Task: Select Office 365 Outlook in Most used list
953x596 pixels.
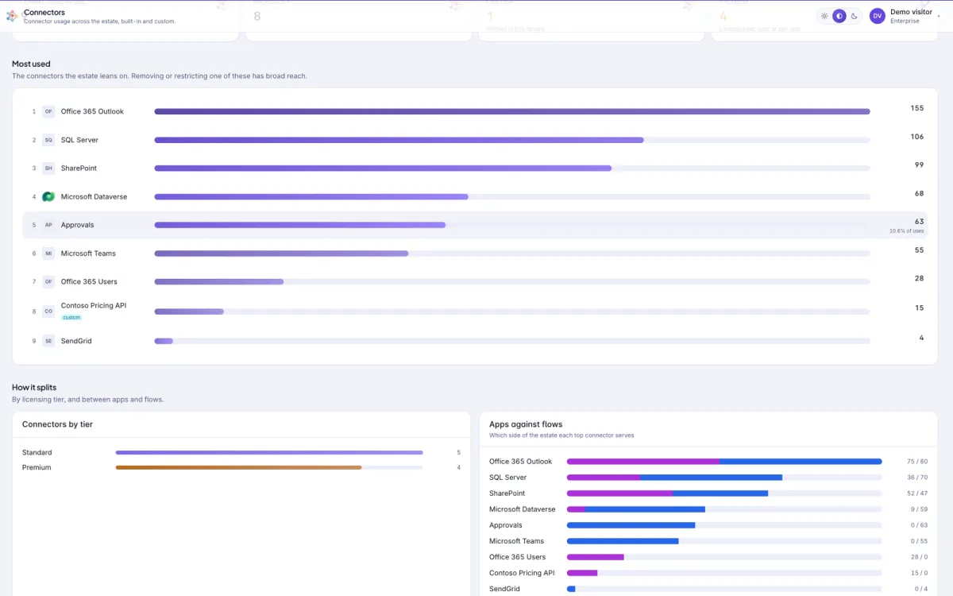Action: coord(92,111)
